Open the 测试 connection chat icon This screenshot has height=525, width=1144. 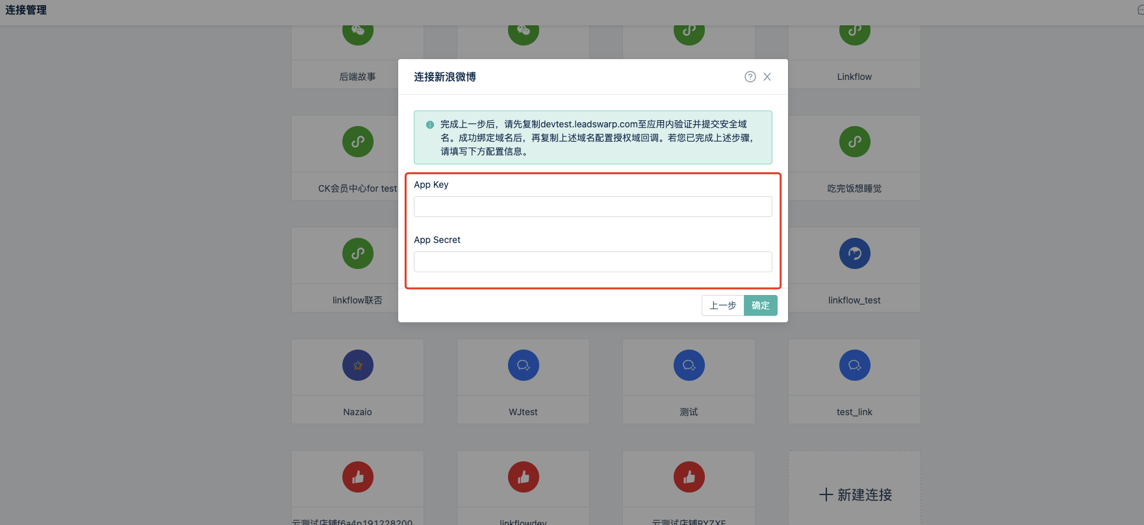click(x=689, y=365)
